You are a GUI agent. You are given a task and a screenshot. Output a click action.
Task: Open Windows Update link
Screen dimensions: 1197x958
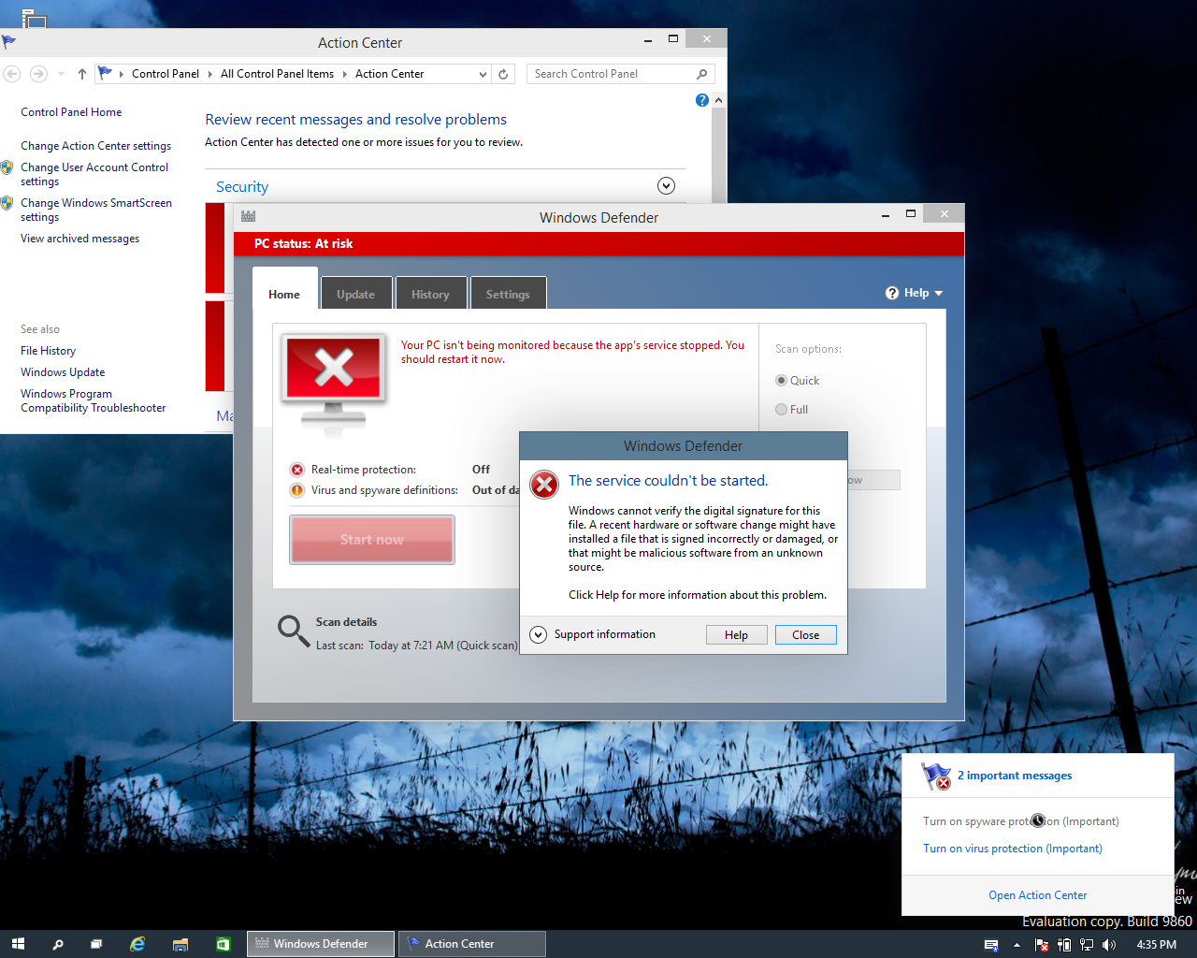pos(63,372)
